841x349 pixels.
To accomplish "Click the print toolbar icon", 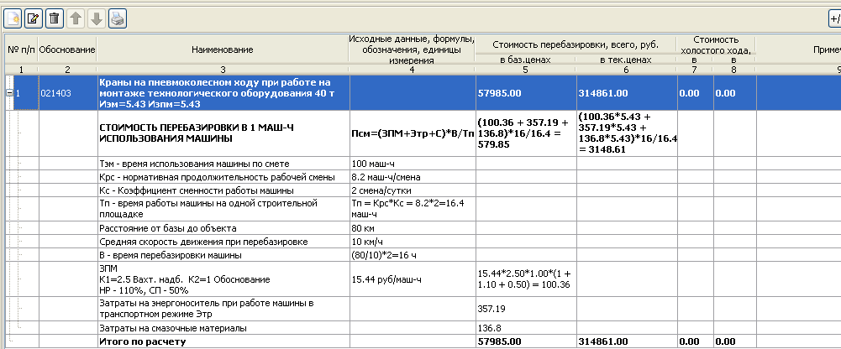I will tap(118, 19).
